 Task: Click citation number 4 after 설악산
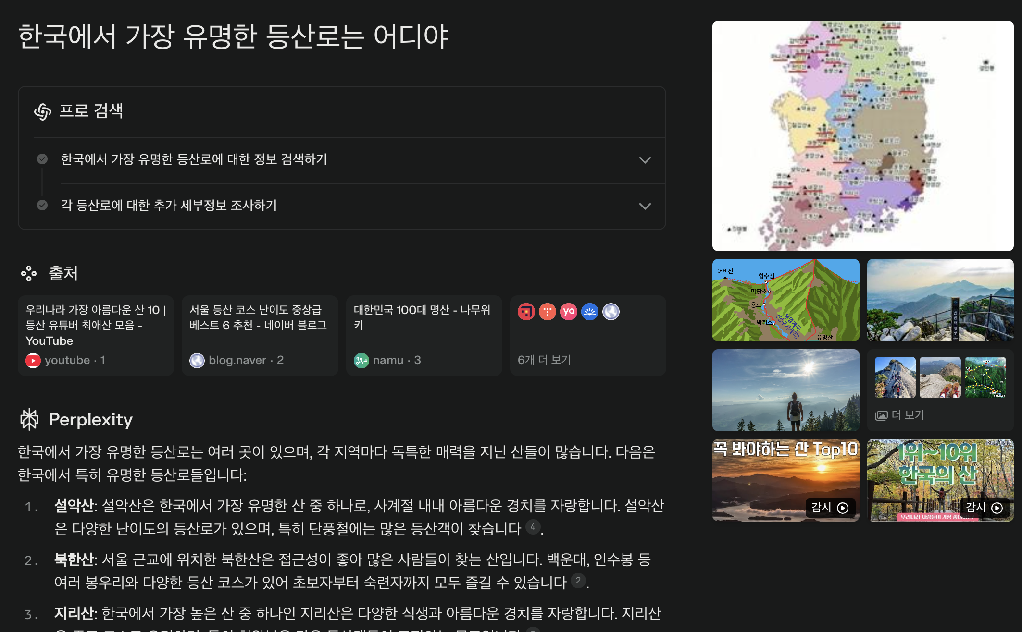tap(533, 527)
